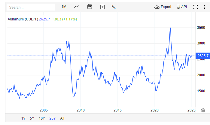Click the Aluminum (USD/T) series title
Image resolution: width=210 pixels, height=125 pixels.
coord(23,19)
